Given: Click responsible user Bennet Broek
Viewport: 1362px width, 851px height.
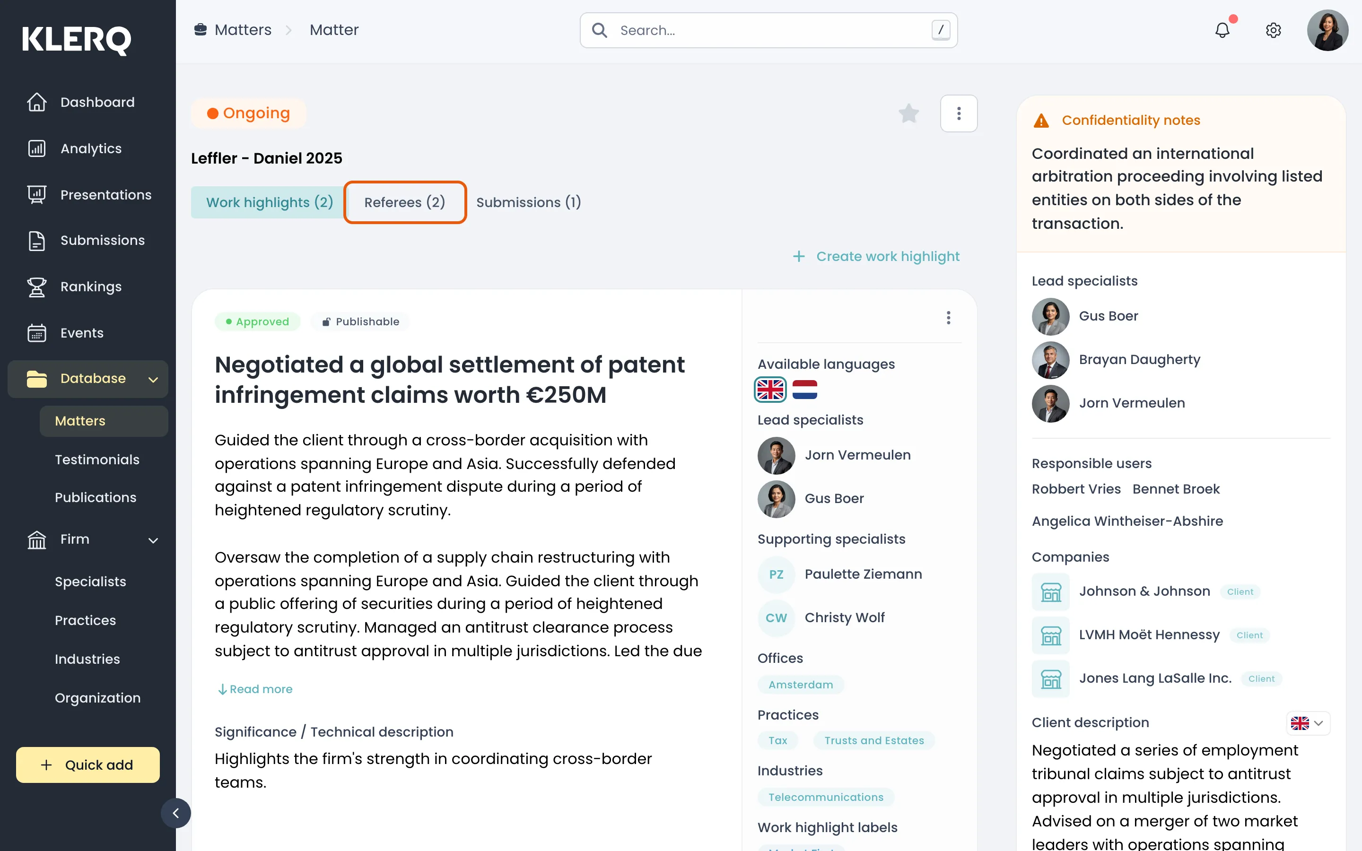Looking at the screenshot, I should click(1176, 489).
